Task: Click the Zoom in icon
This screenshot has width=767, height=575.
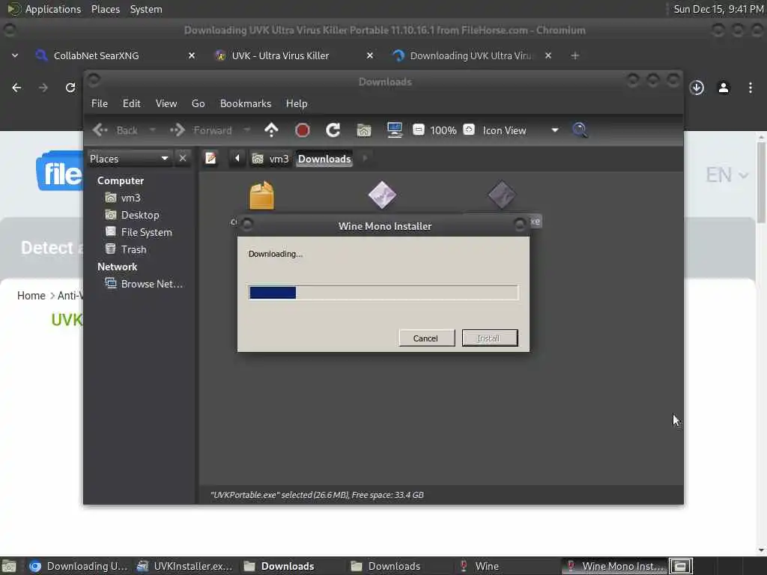Action: [x=469, y=130]
